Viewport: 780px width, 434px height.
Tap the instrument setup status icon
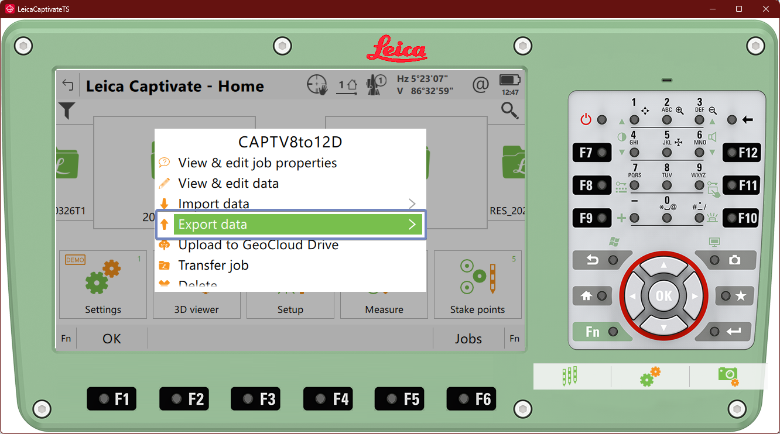pos(375,85)
